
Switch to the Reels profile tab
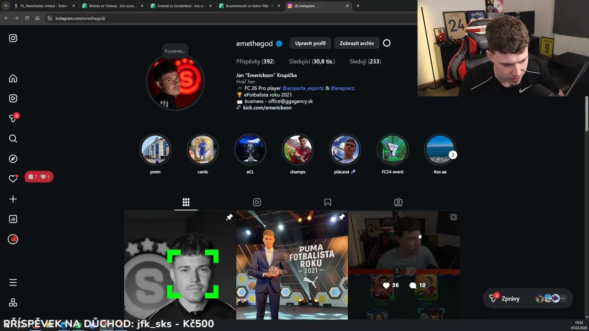257,202
